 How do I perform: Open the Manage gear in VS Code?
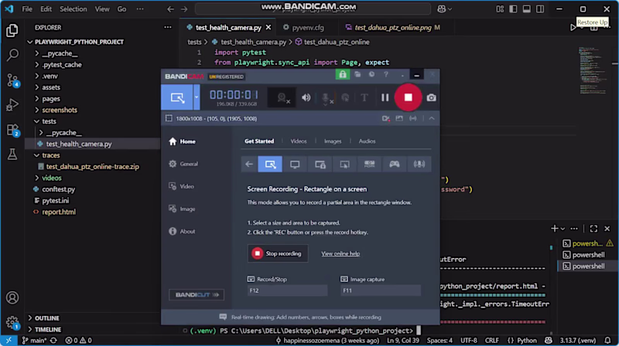[12, 322]
